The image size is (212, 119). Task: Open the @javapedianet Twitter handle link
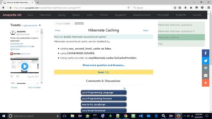click(x=30, y=25)
